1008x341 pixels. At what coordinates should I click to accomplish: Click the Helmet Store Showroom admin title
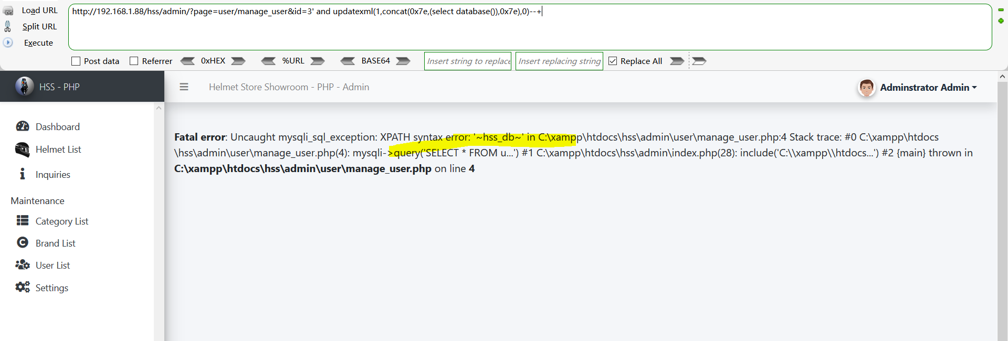tap(289, 87)
